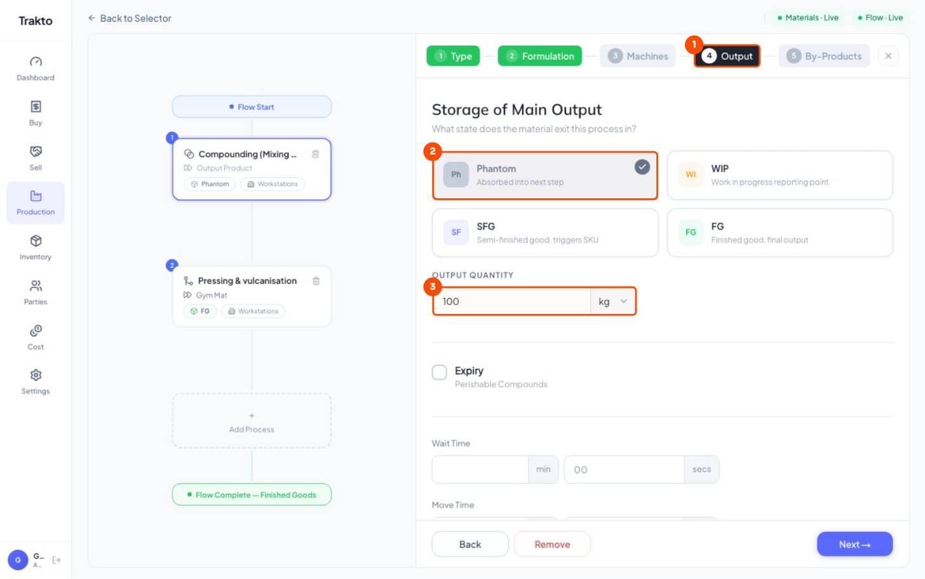
Task: Switch to the Machines step tab
Action: [x=638, y=56]
